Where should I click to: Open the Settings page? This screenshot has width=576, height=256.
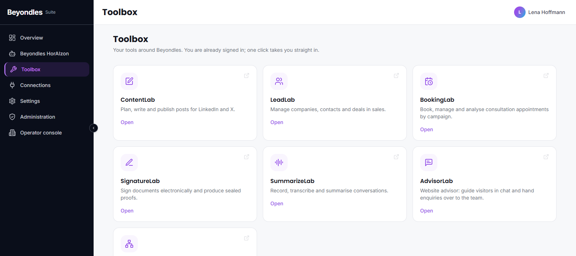[x=47, y=101]
